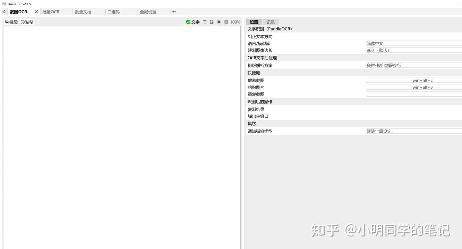
Task: Open the 通知弹窗类型 dropdown
Action: (414, 131)
